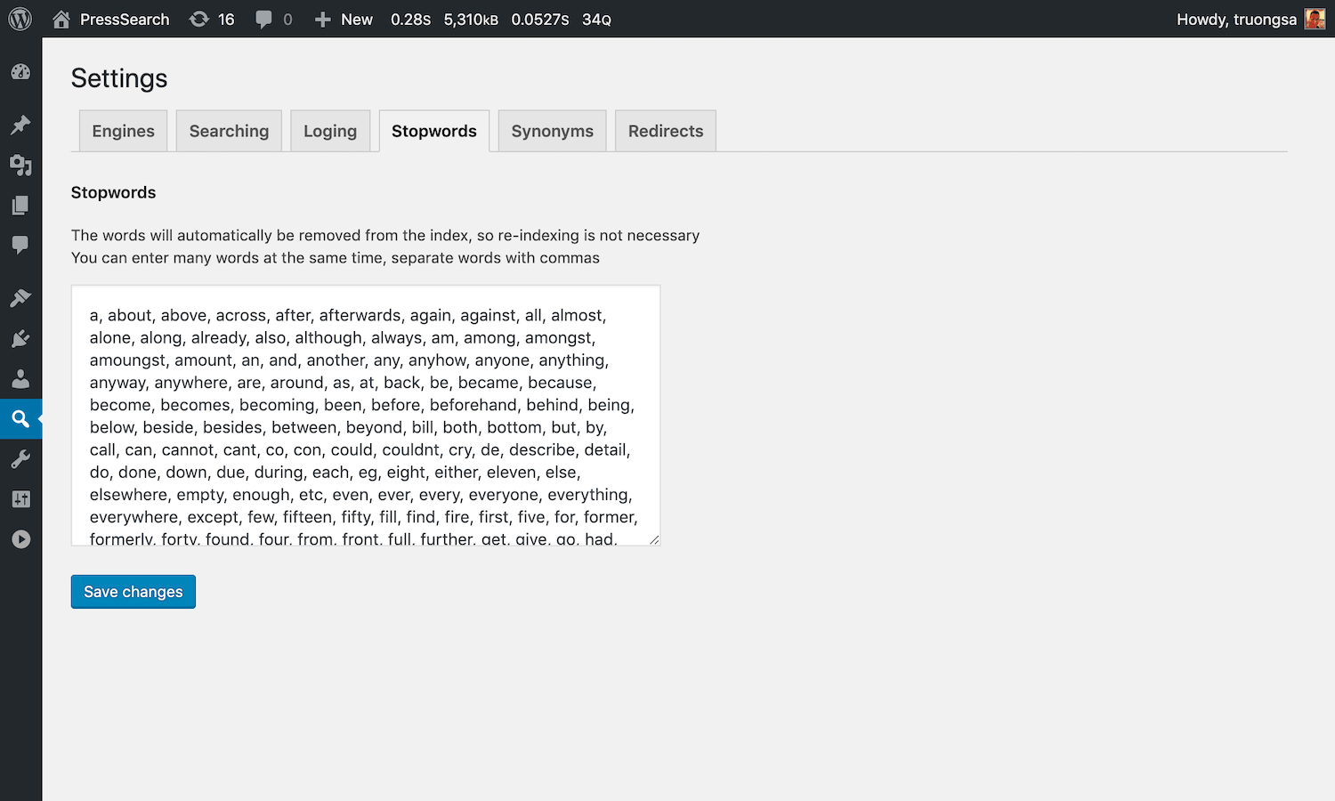Click the 0.28s query monitor stat

(410, 19)
